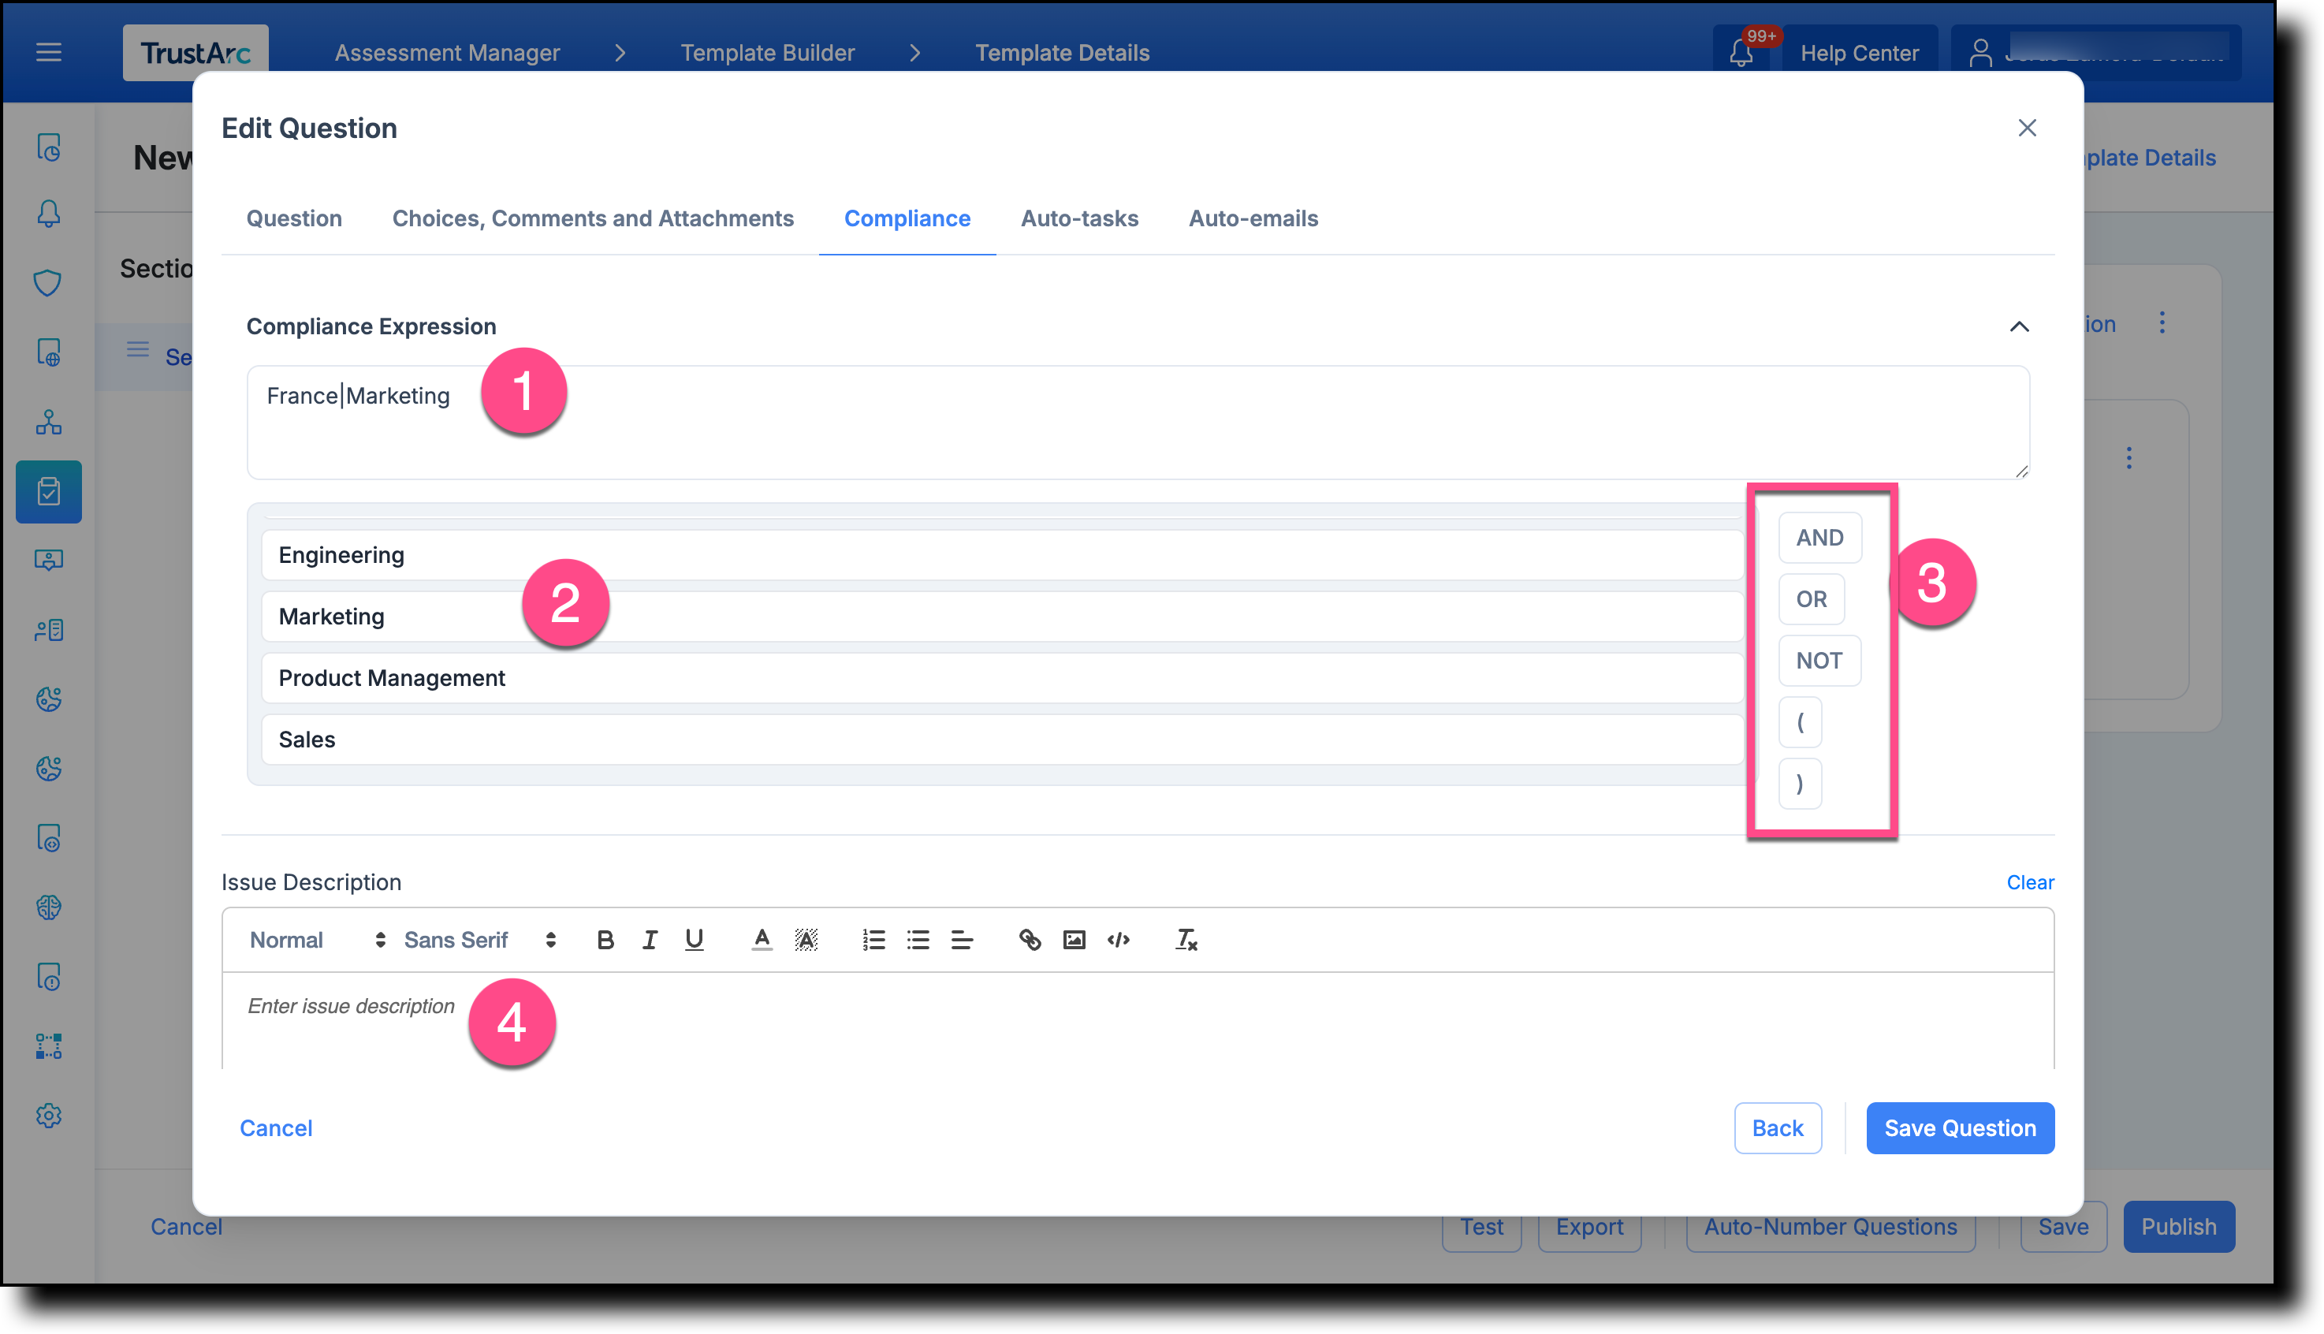
Task: Open the hamburger navigation menu
Action: pyautogui.click(x=49, y=52)
